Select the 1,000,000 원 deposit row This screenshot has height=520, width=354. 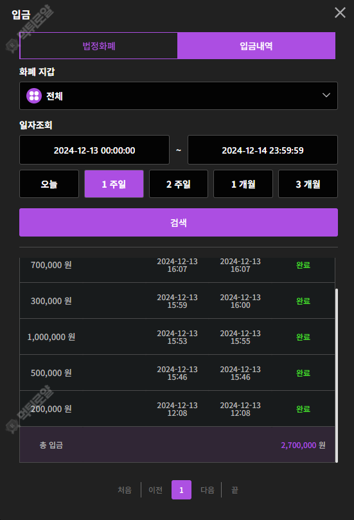177,337
